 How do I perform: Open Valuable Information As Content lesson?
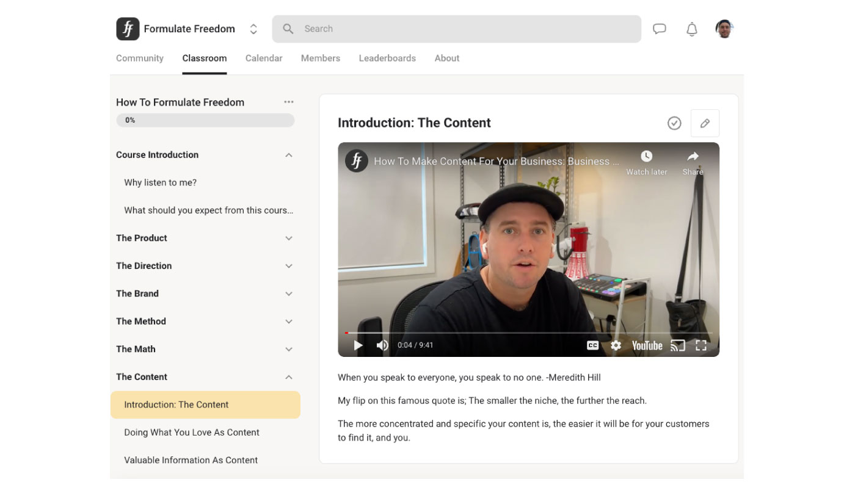click(191, 460)
